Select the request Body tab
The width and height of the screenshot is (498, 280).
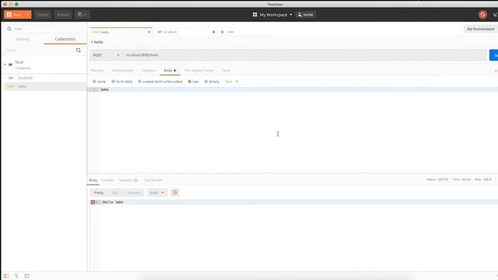[x=170, y=71]
